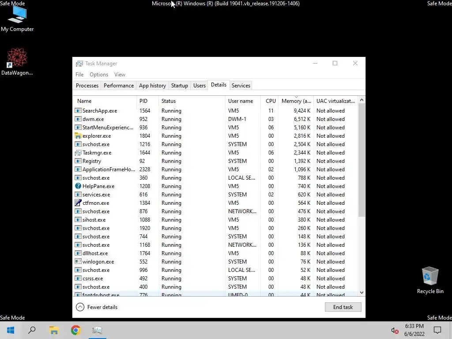Click the process list scrollbar thumb

point(362,160)
